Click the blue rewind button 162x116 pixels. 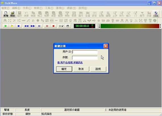26,26
